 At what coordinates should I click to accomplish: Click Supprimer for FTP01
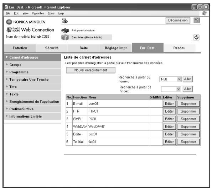tap(188, 111)
